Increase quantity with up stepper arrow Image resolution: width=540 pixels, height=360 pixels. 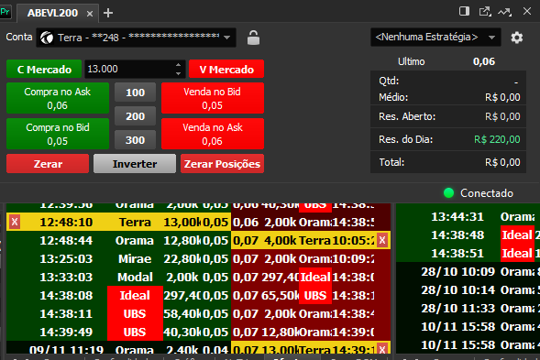pos(178,65)
